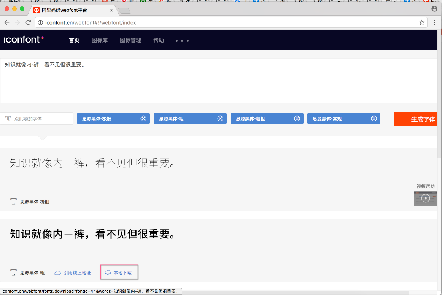Click the back navigation arrow
Screen dimensions: 442x295
pyautogui.click(x=7, y=22)
